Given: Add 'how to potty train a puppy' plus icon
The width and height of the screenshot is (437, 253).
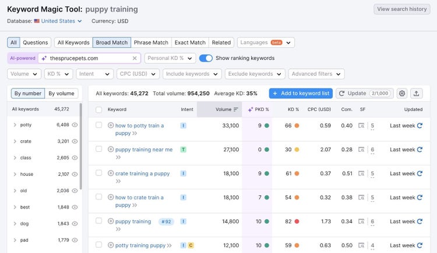Looking at the screenshot, I should (111, 125).
